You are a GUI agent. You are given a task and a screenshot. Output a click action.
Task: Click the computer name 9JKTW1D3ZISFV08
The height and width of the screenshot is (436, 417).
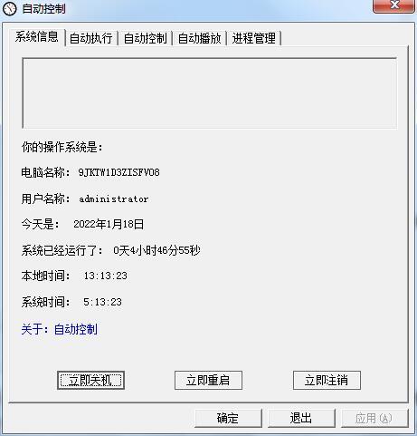118,172
